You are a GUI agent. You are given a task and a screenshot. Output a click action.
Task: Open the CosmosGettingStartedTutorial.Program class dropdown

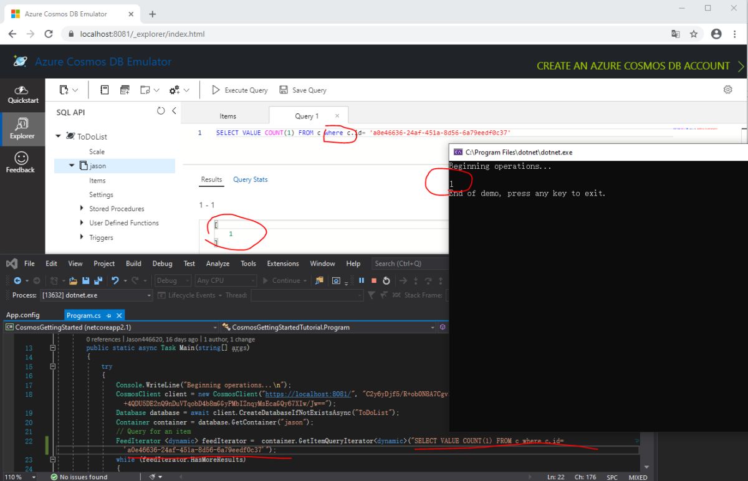[328, 327]
